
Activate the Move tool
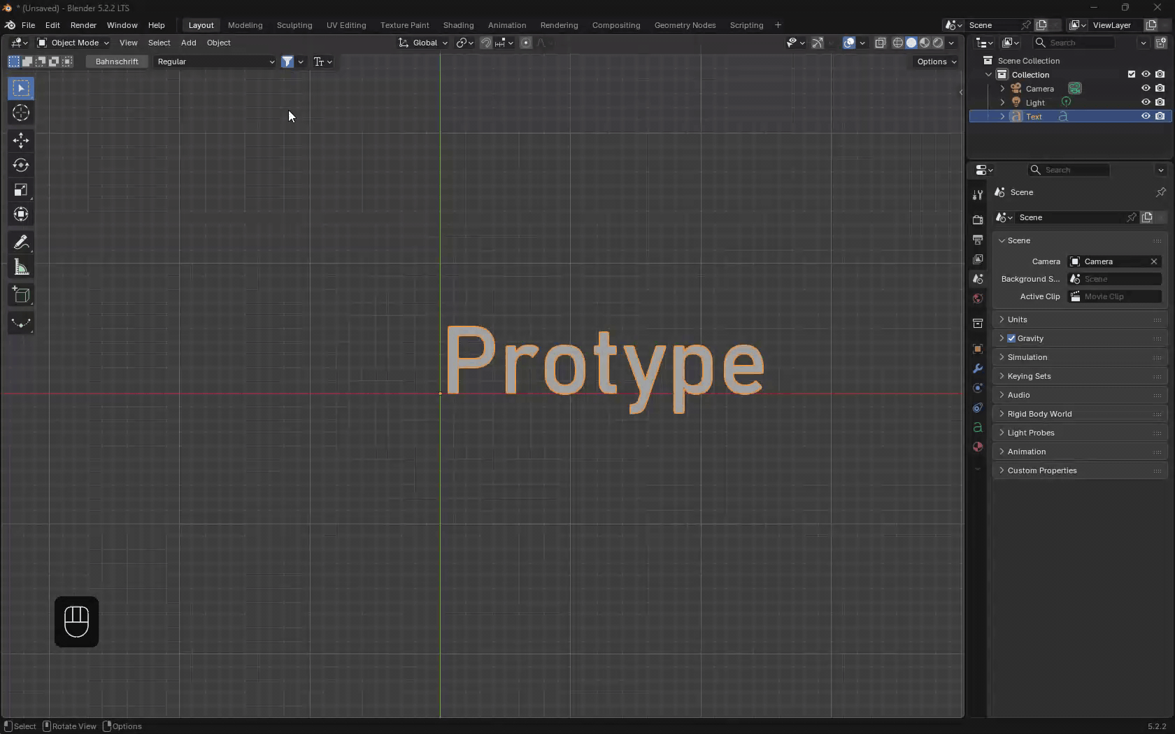[21, 141]
